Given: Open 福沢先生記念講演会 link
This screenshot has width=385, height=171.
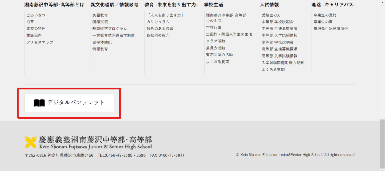Looking at the screenshot, I should click(331, 29).
